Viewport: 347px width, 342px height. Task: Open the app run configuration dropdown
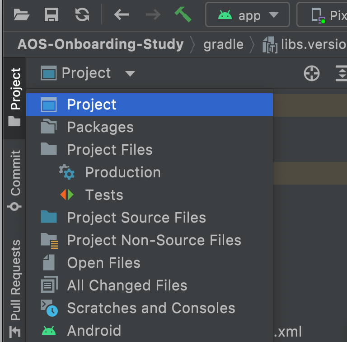(248, 15)
